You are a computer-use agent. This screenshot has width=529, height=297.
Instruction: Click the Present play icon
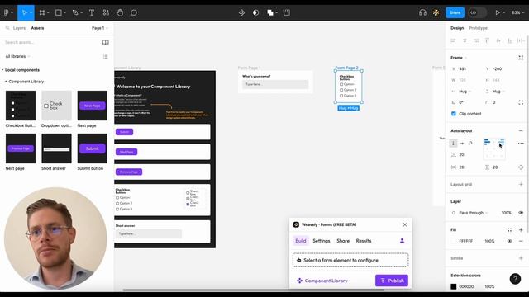[x=498, y=12]
